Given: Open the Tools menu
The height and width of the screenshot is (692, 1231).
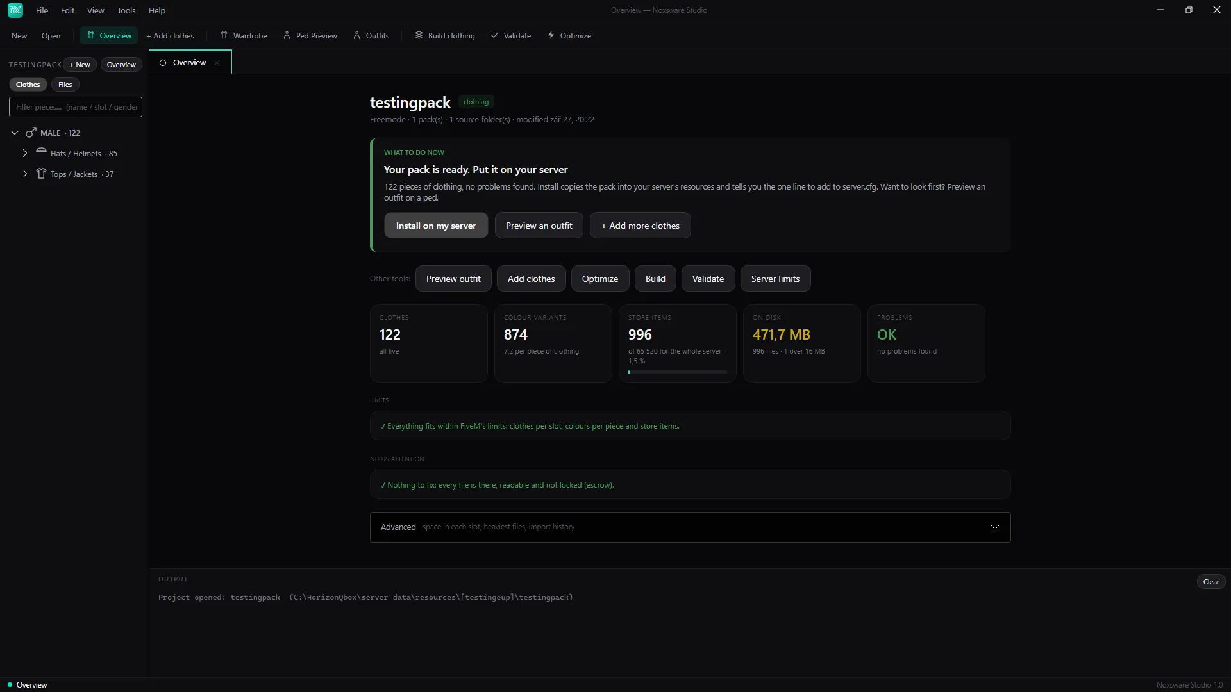Looking at the screenshot, I should 126,10.
